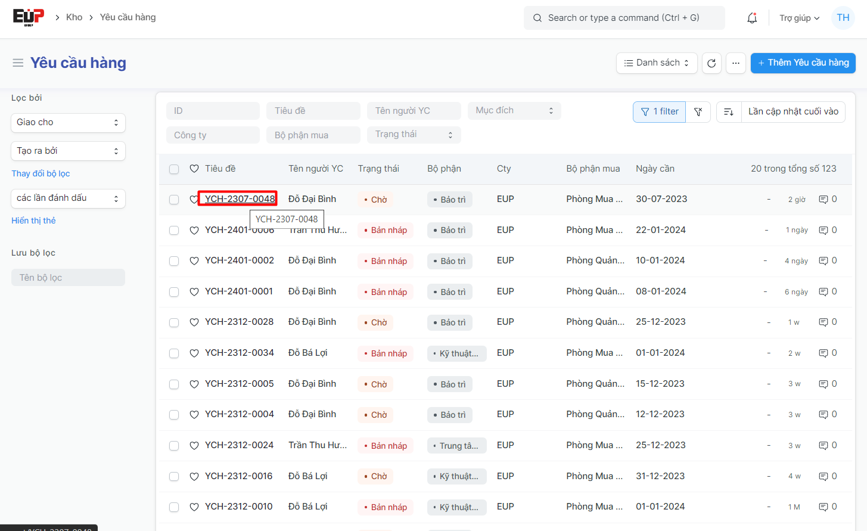Expand the Giao cho dropdown

[x=68, y=122]
